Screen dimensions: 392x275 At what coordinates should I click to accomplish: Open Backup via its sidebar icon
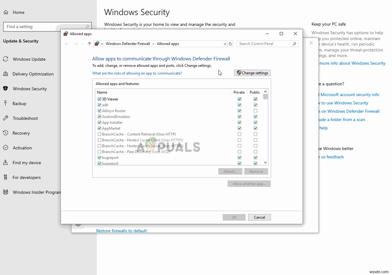6,103
